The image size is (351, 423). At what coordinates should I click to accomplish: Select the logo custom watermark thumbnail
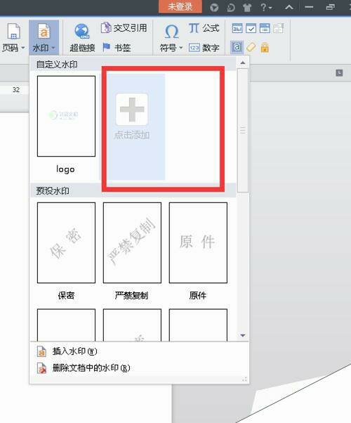(x=66, y=116)
